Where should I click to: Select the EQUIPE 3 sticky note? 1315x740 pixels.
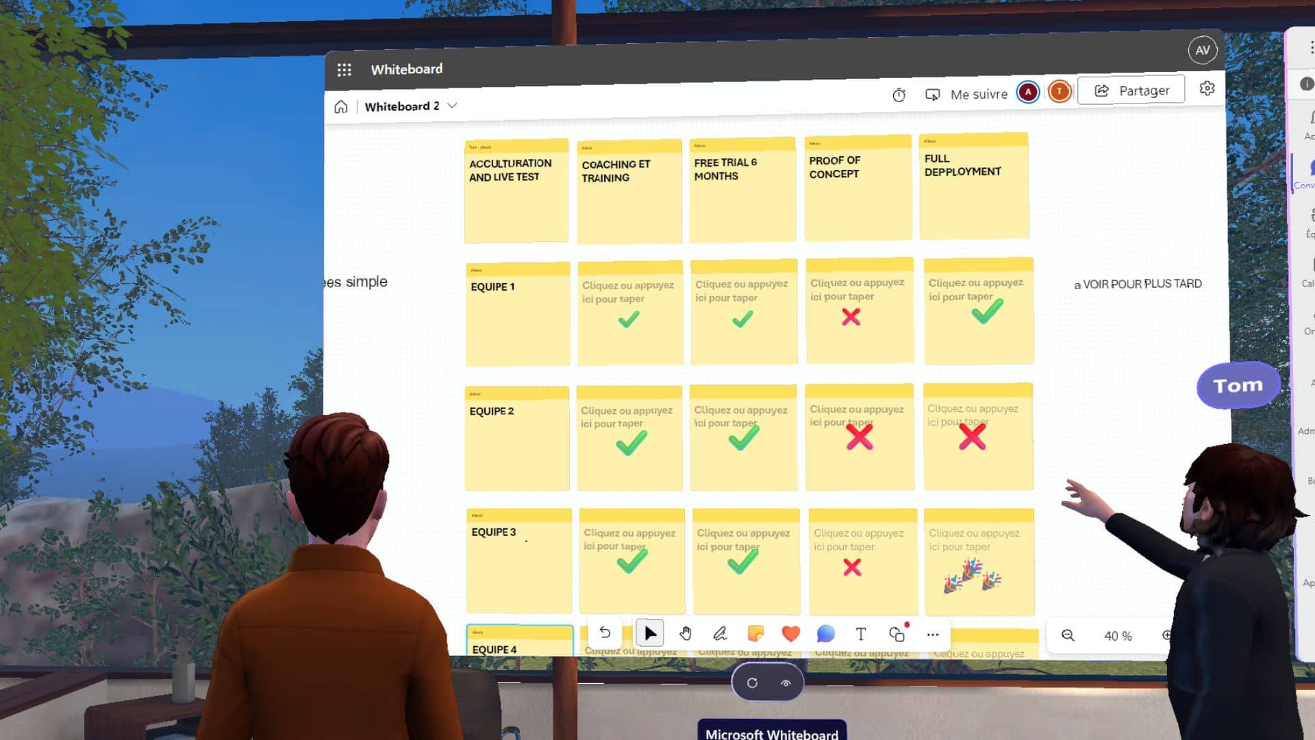[518, 560]
